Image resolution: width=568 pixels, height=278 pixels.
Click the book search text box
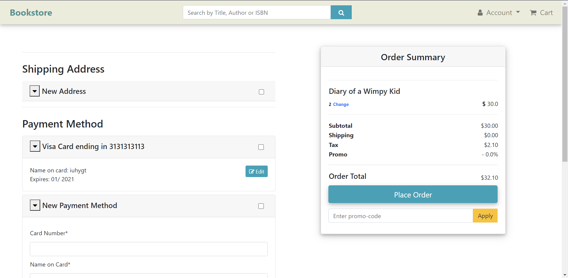click(256, 12)
